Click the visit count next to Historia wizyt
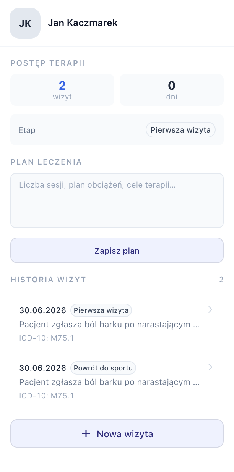The height and width of the screenshot is (472, 234). coord(221,280)
